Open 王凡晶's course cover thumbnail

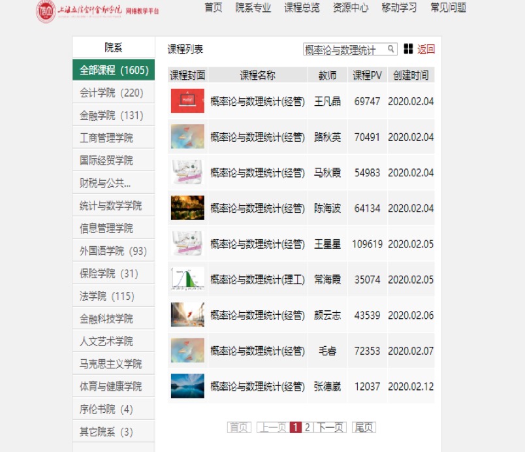[187, 101]
